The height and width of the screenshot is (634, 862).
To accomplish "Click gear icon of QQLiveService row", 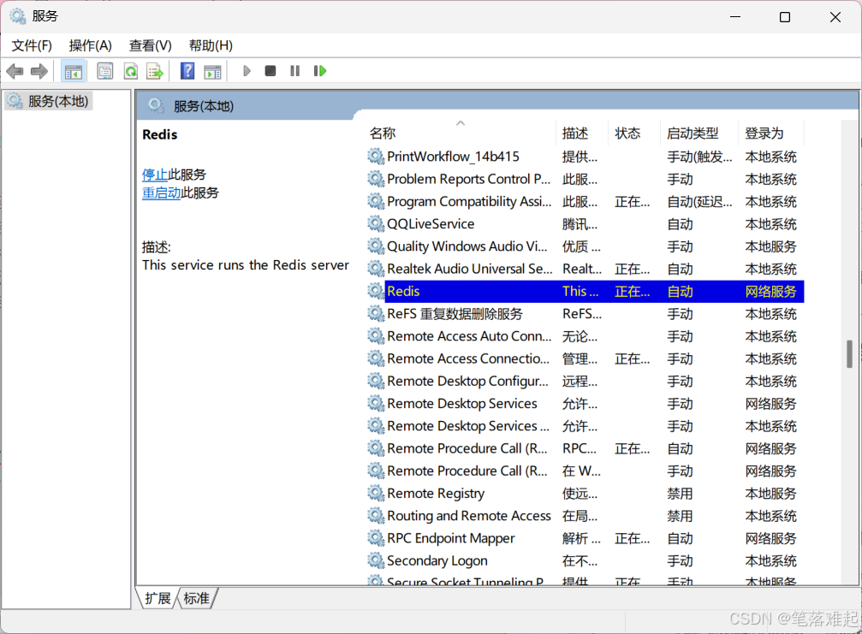I will [376, 223].
